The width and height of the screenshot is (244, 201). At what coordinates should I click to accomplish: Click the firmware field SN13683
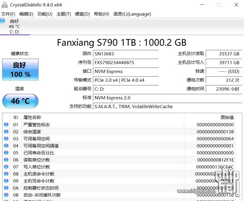tap(126, 54)
